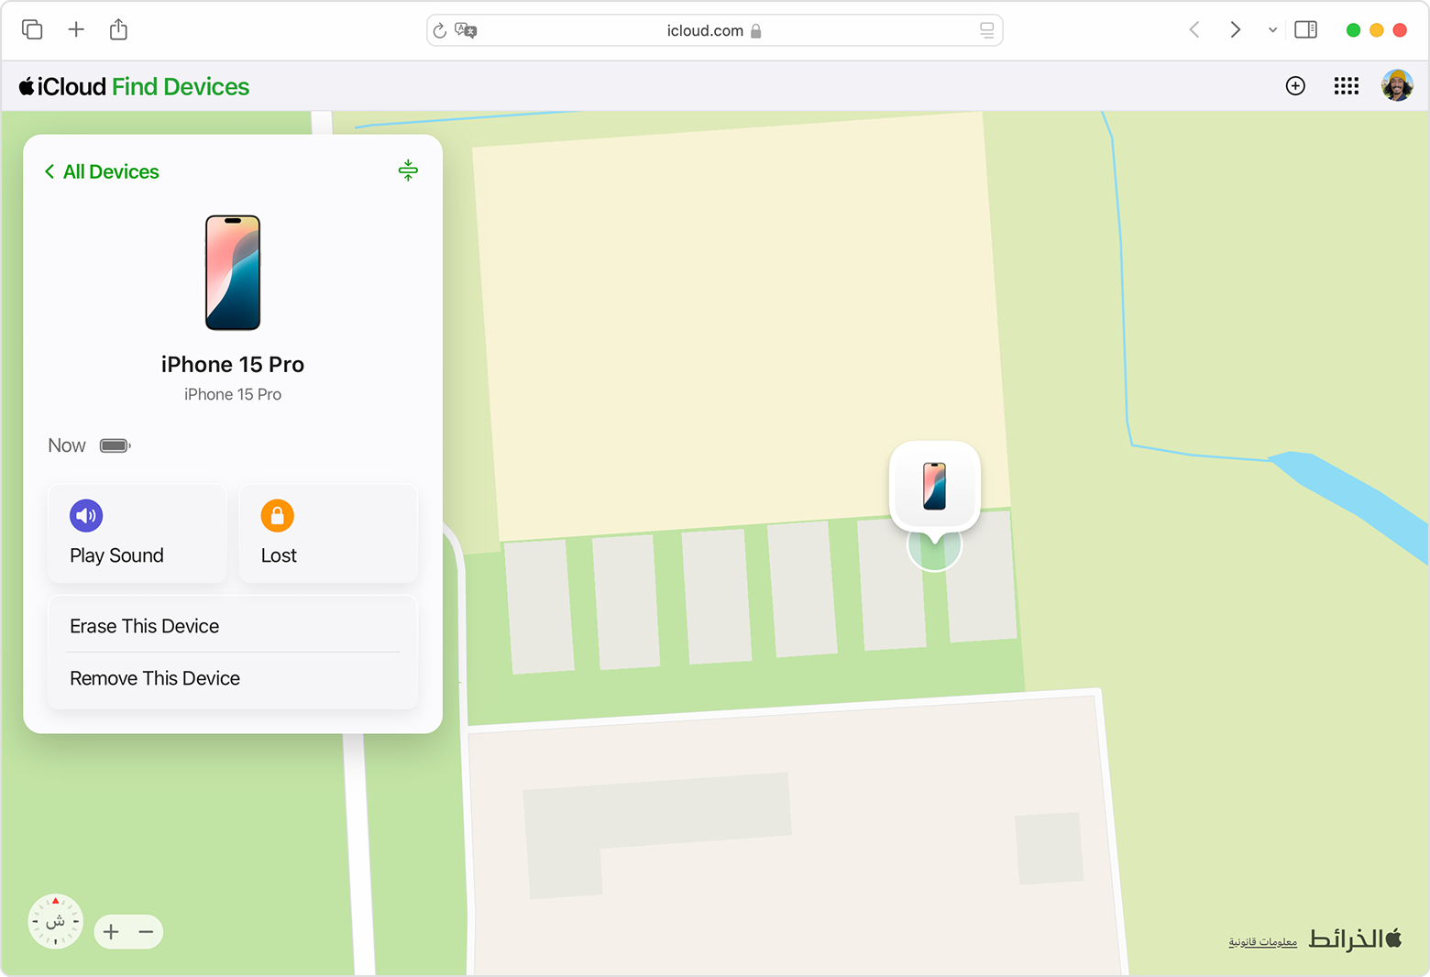Click the icloud.com address field

pyautogui.click(x=714, y=30)
